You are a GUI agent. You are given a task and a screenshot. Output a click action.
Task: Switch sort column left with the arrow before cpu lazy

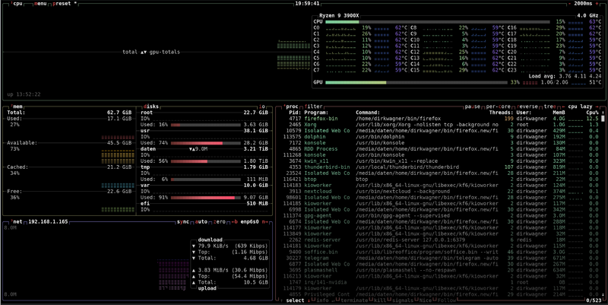pyautogui.click(x=563, y=106)
